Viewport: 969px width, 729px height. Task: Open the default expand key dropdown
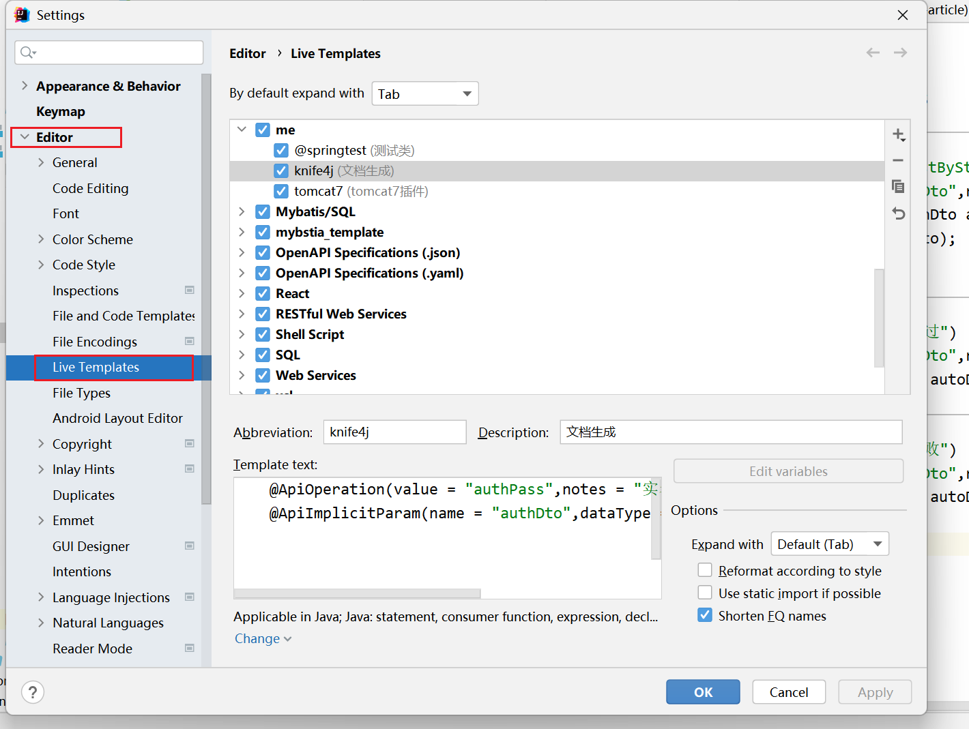click(424, 93)
